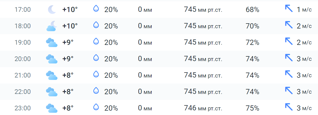Click the cloud icon in the 19:00 row
This screenshot has height=115, width=318.
tap(52, 42)
